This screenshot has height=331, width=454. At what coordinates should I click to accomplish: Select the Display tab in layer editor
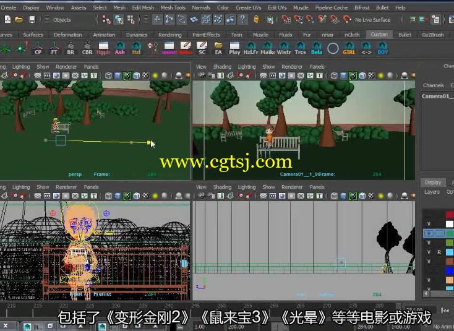coord(433,183)
